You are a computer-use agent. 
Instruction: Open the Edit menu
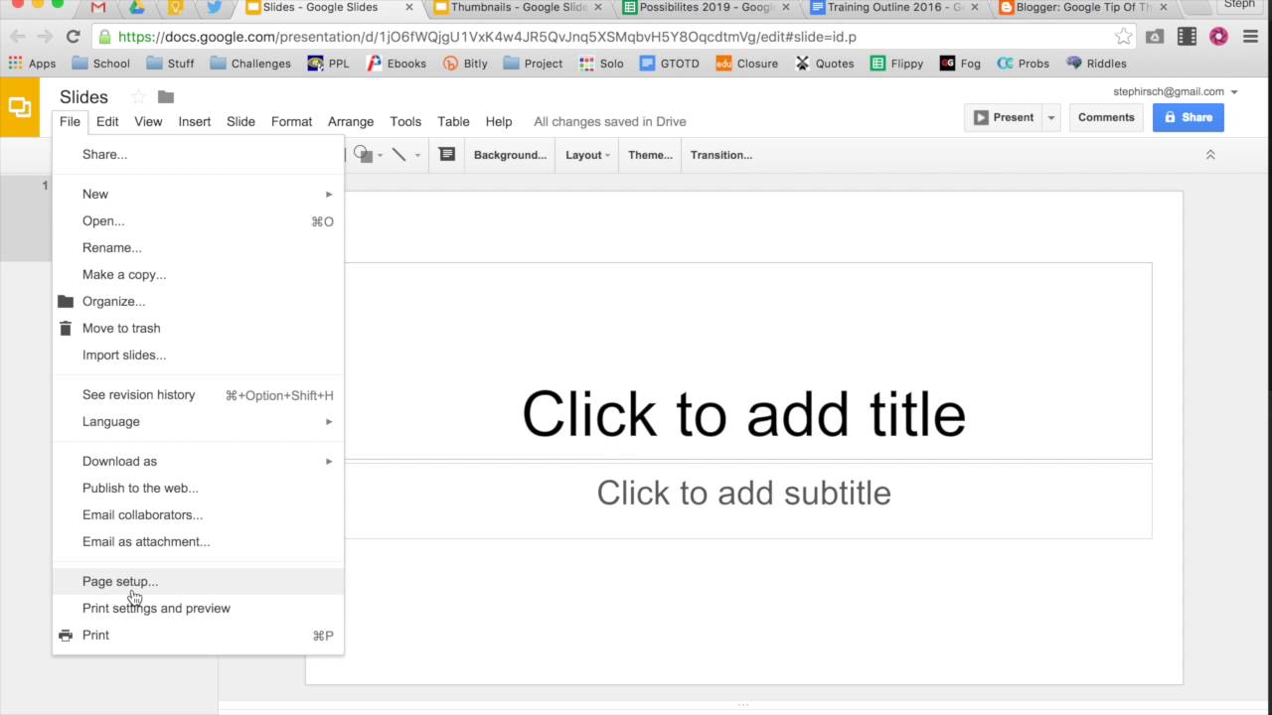[107, 122]
